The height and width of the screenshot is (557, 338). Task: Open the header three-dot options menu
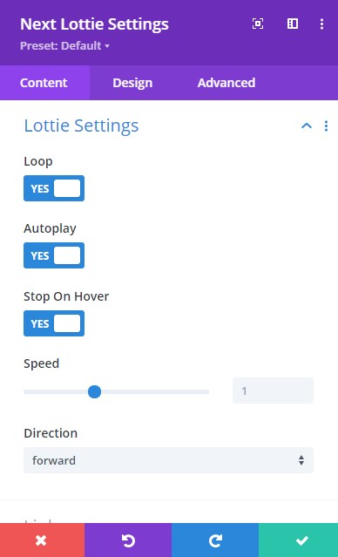click(321, 24)
